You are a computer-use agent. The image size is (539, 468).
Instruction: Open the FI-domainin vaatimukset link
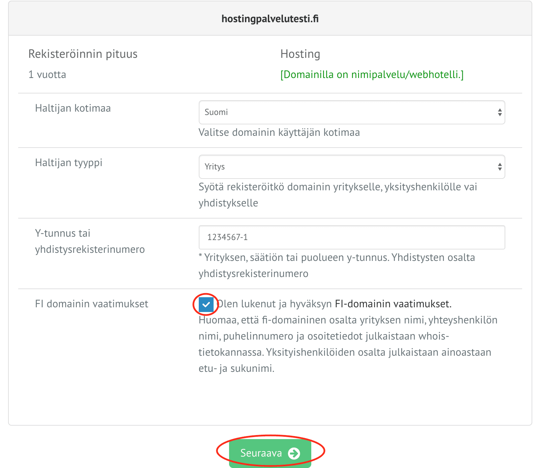click(393, 304)
